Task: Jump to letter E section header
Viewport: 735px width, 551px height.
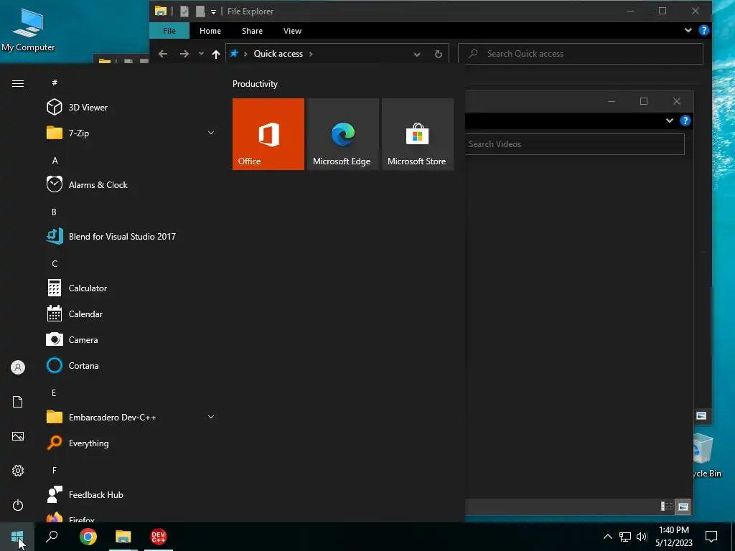Action: (54, 393)
